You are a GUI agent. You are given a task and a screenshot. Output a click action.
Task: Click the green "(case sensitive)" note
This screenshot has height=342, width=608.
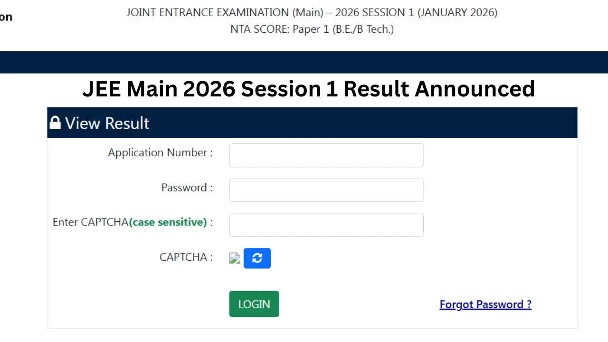[168, 222]
